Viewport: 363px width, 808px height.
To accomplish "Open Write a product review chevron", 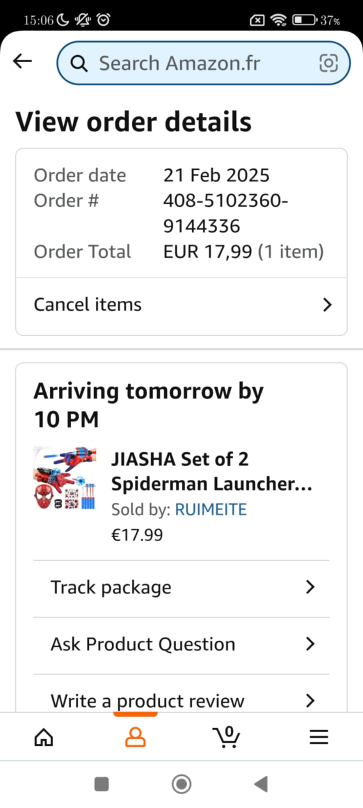I will pos(310,700).
